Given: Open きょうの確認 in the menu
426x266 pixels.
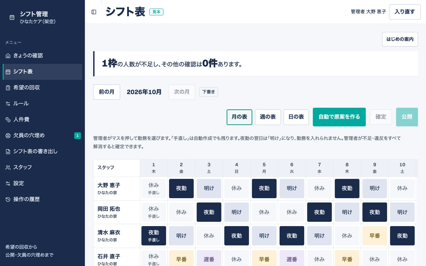Looking at the screenshot, I should point(42,56).
